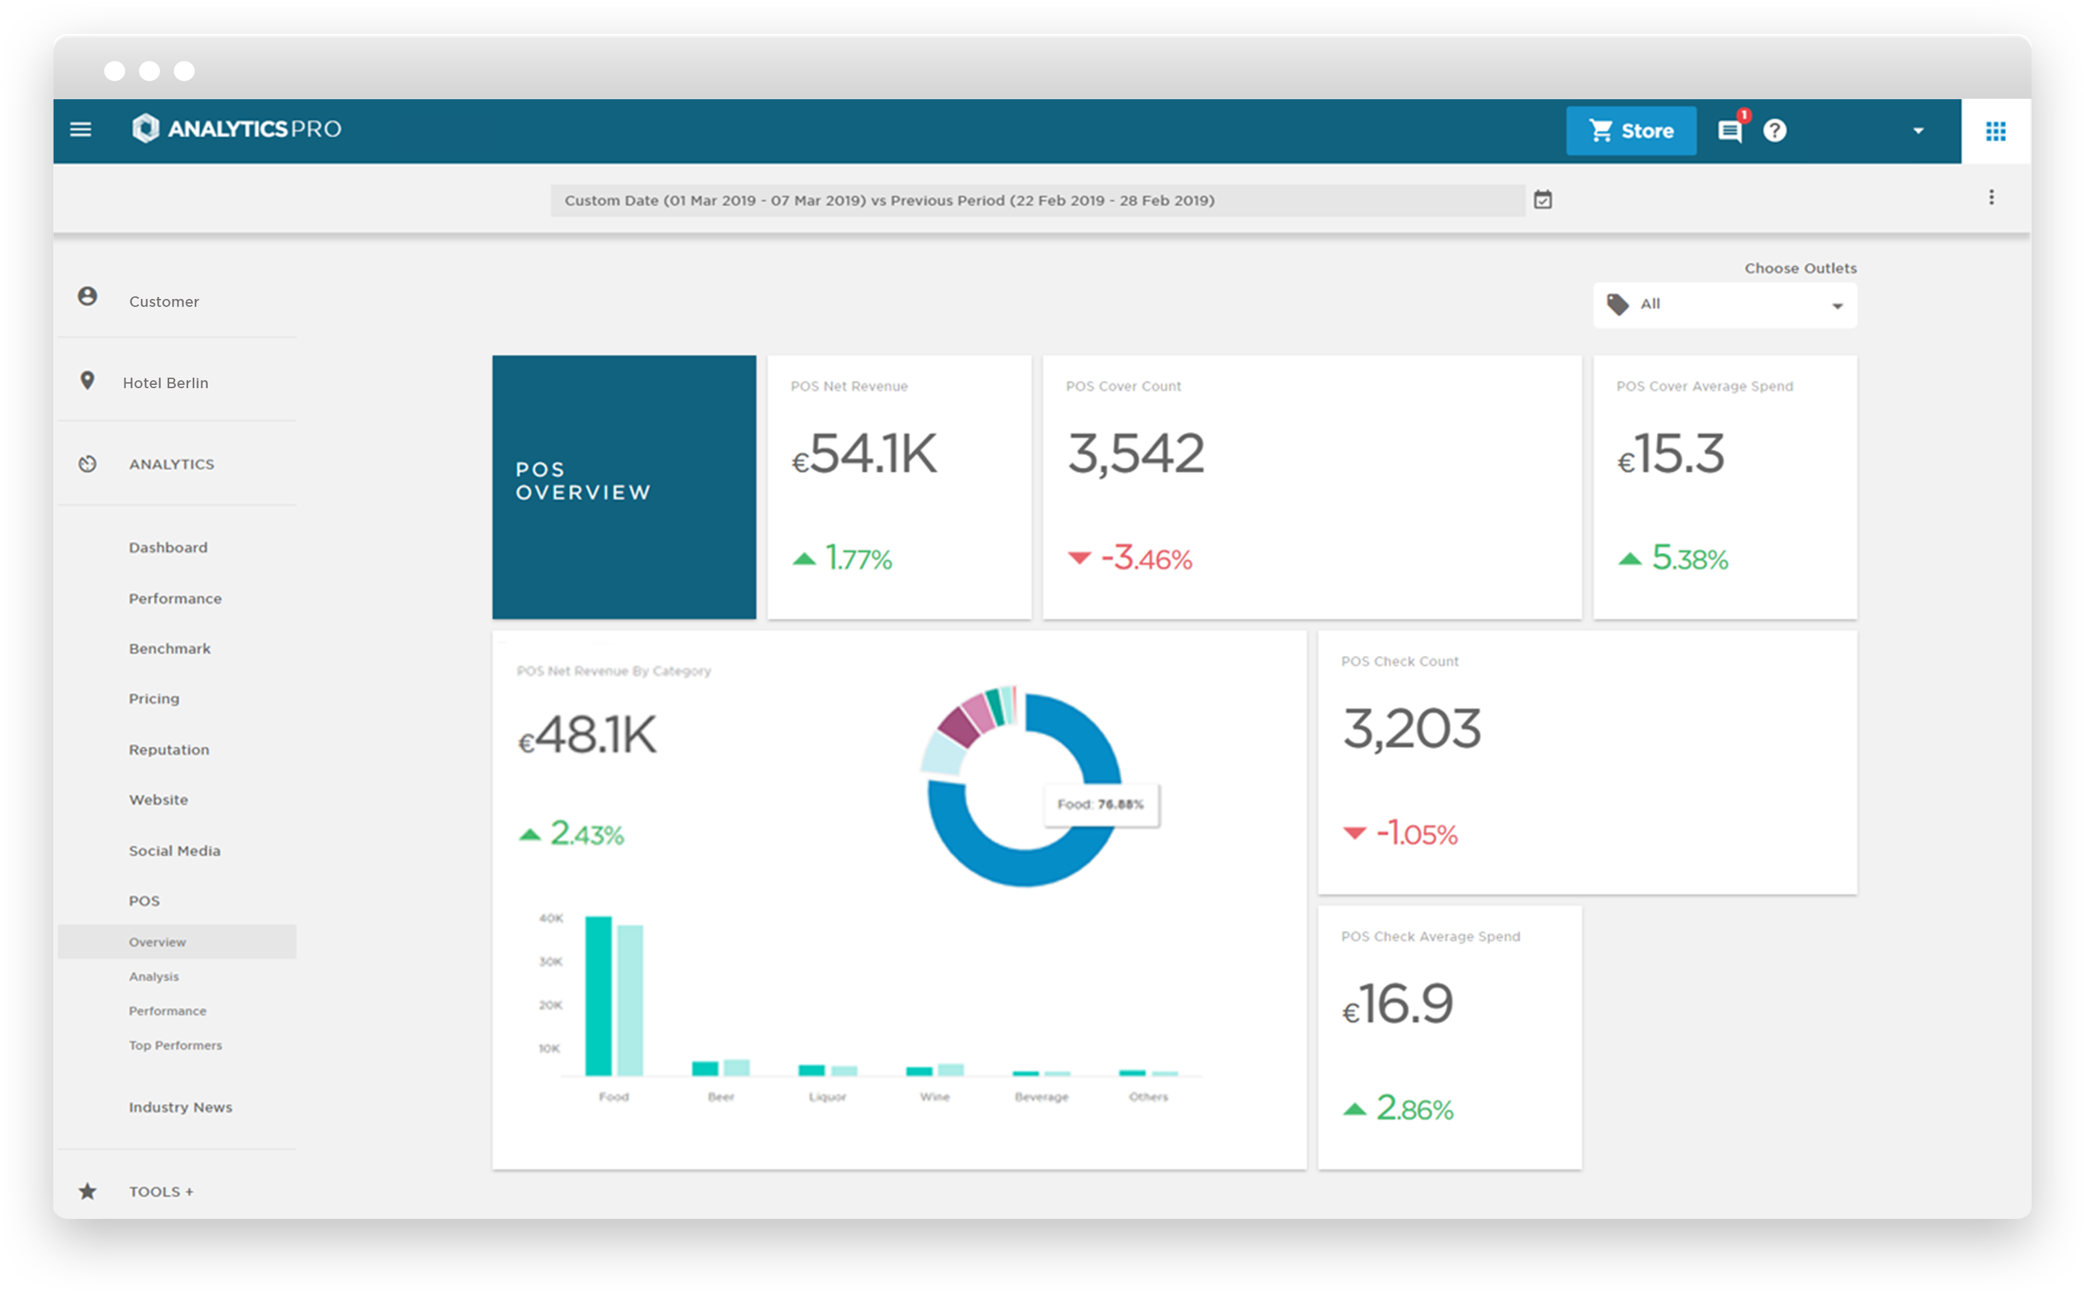Select POS Overview submenu item
Viewport: 2084px width, 1291px height.
177,943
